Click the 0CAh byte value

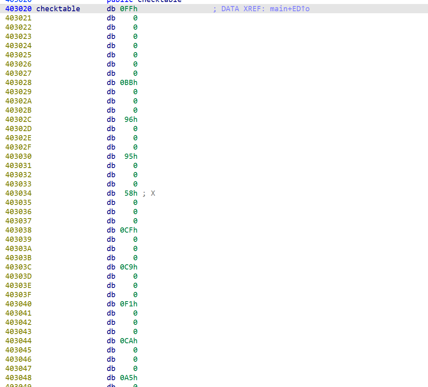129,341
